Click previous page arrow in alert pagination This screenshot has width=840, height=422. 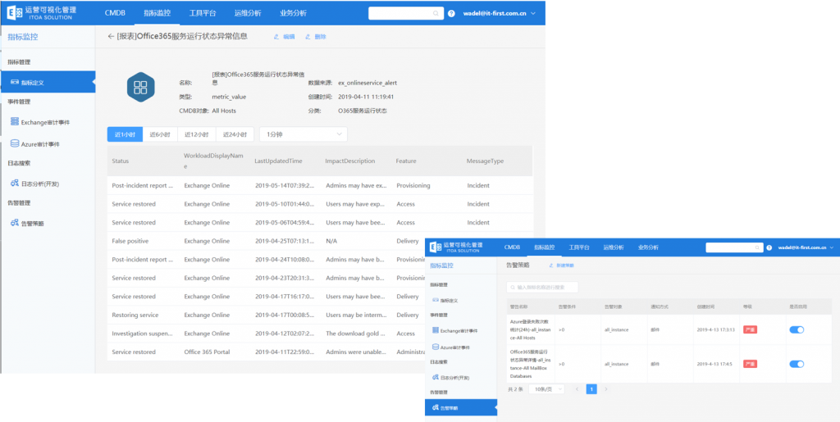point(577,389)
